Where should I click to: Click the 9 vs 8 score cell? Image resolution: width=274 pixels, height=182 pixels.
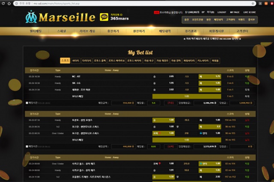click(x=230, y=76)
